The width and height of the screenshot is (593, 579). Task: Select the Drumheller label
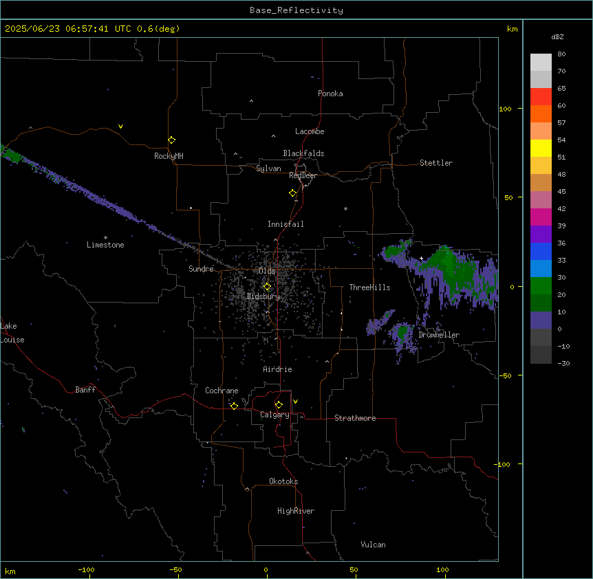tap(439, 335)
